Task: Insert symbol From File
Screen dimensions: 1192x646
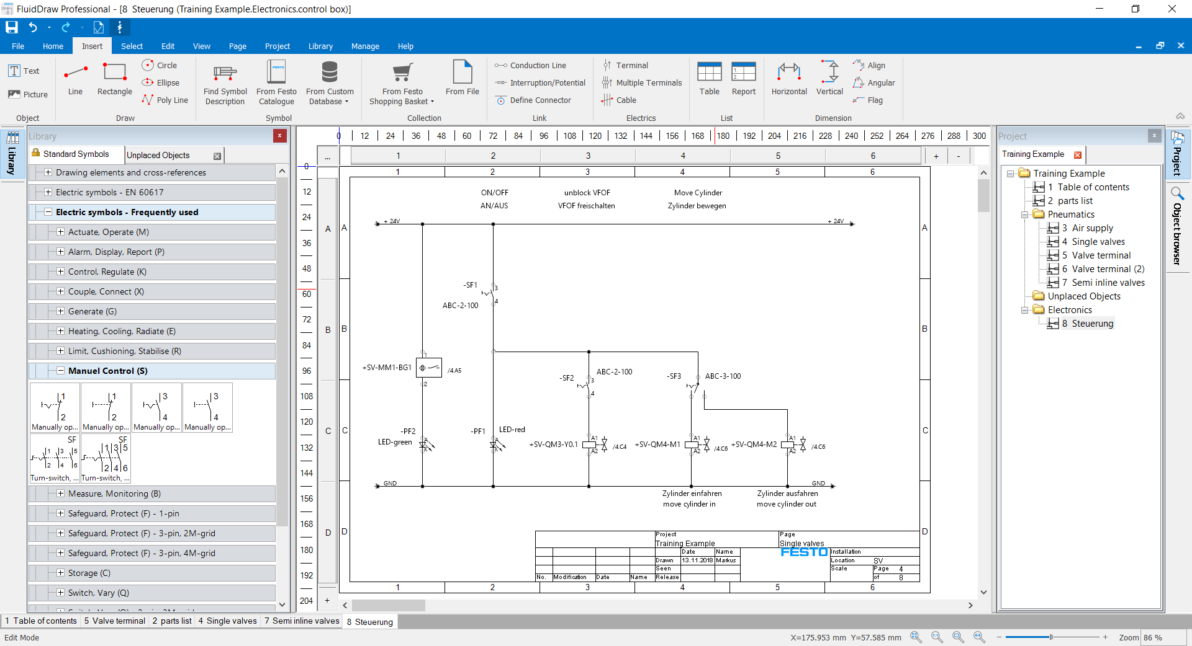Action: 463,79
